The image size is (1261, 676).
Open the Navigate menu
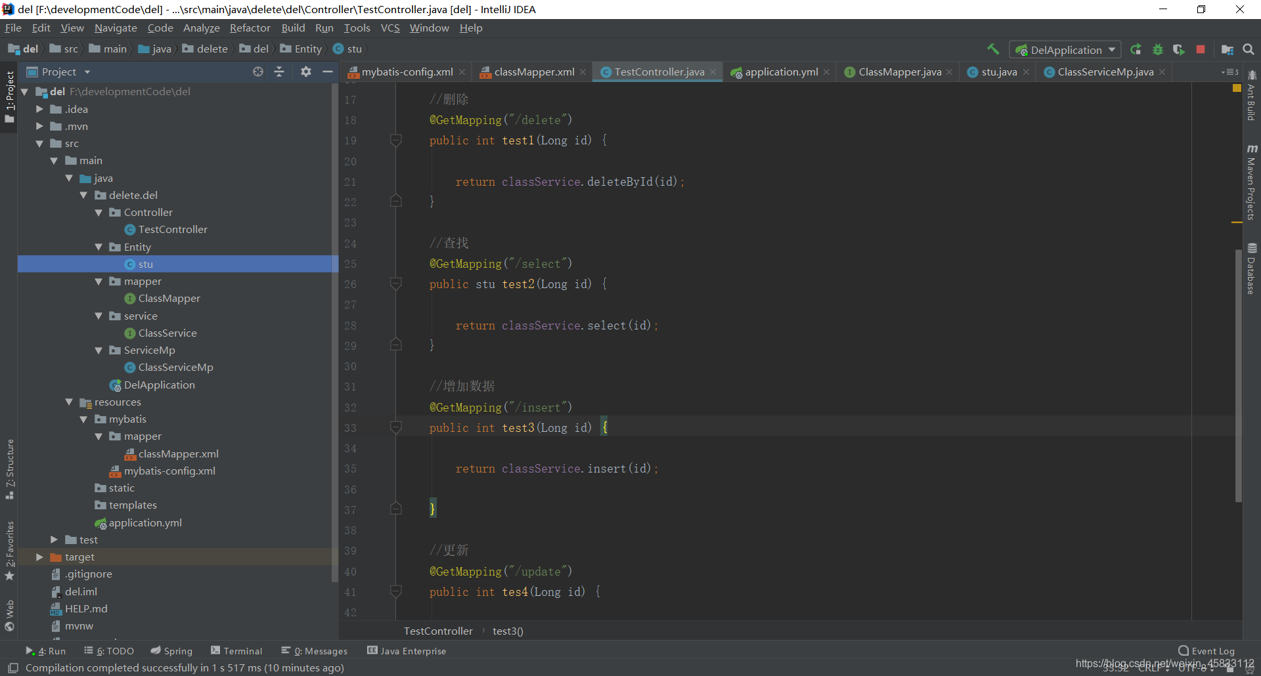pos(116,28)
